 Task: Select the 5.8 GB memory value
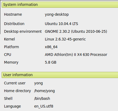[50, 62]
